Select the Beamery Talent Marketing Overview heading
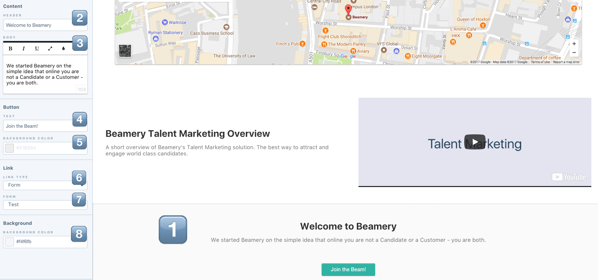The height and width of the screenshot is (280, 598). click(x=188, y=134)
